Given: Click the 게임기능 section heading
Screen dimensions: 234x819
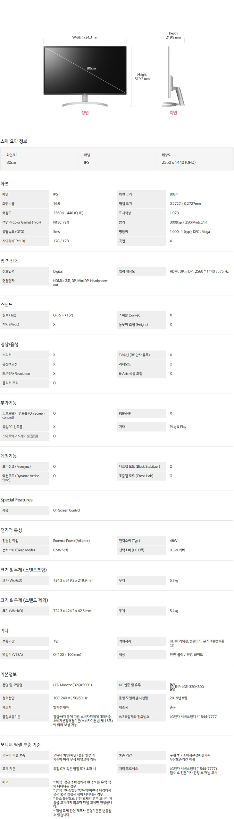Looking at the screenshot, I should pos(9,456).
